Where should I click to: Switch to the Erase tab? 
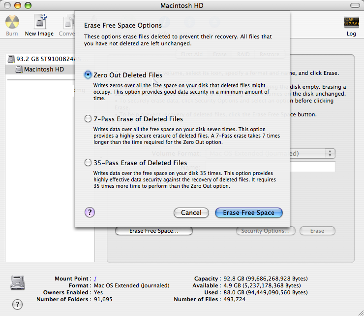tap(219, 54)
